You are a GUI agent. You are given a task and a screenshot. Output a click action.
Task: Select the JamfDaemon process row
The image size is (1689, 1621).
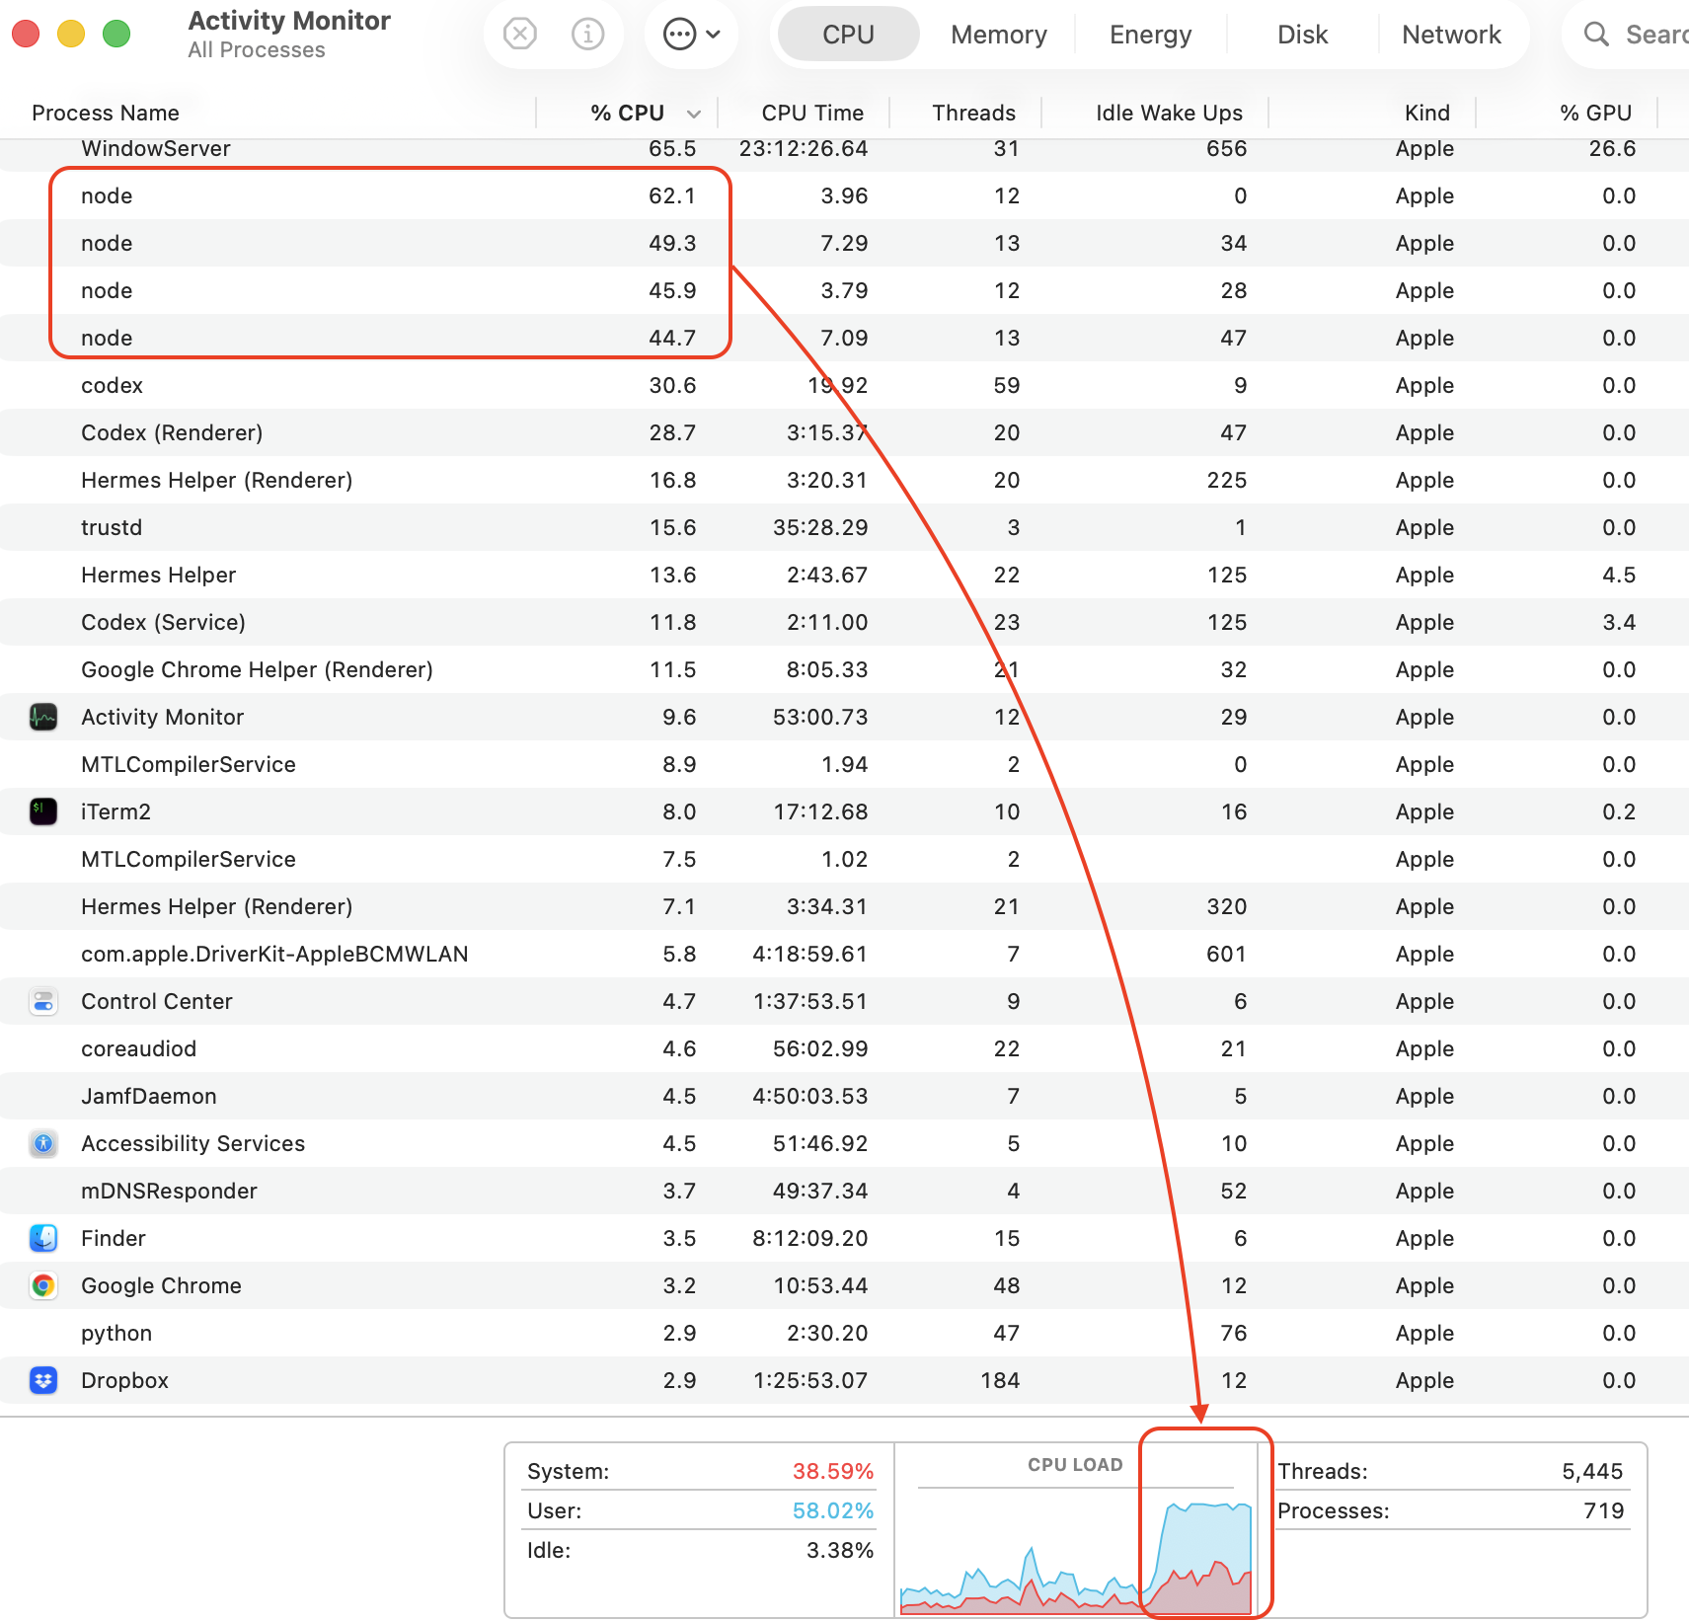click(x=844, y=1096)
